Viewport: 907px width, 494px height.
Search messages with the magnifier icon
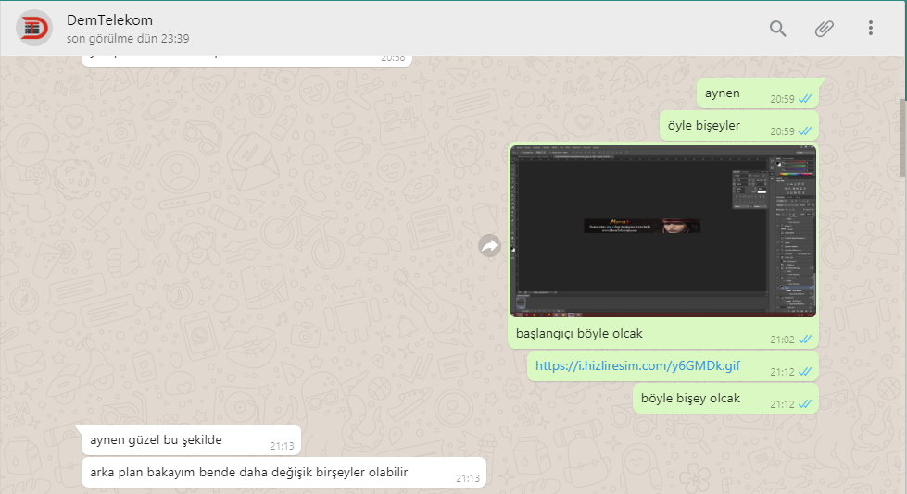[777, 29]
